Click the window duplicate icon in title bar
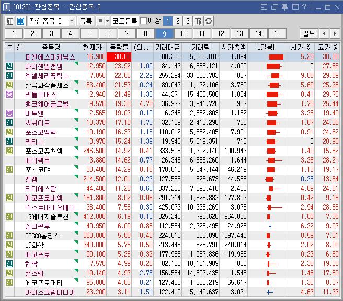This screenshot has width=343, height=301. click(275, 7)
